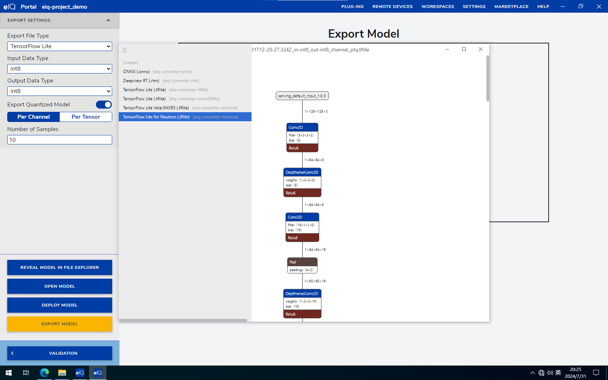Click horizontal scrollbar under convert menu

point(183,320)
